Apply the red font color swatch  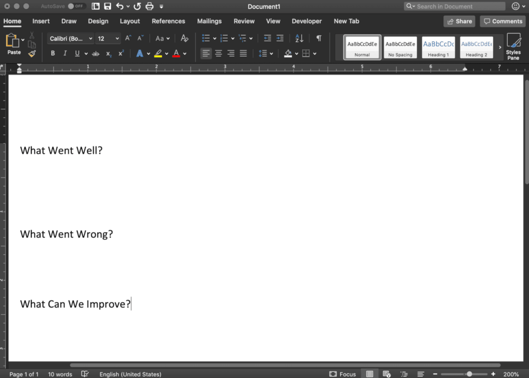[176, 54]
